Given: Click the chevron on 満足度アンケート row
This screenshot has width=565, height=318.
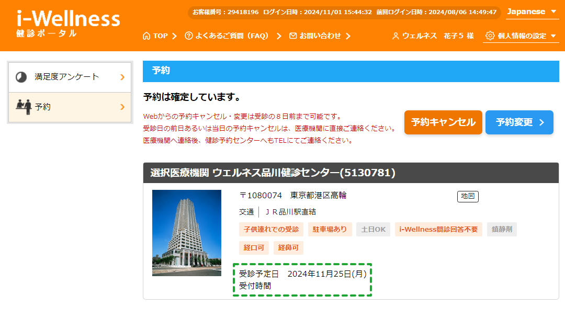Looking at the screenshot, I should coord(122,77).
